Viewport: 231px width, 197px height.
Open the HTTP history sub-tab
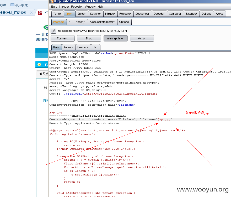point(77,22)
